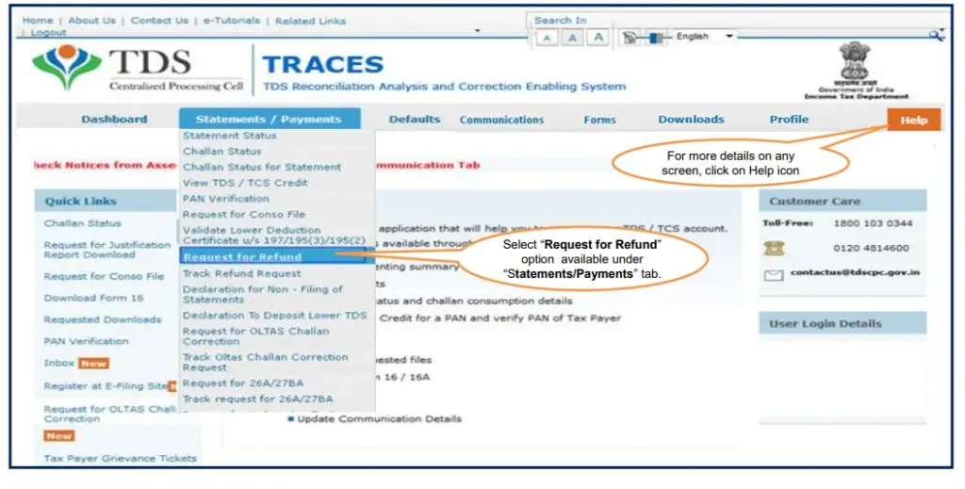Select Request for Conso File in menu
This screenshot has height=489, width=965.
pos(244,215)
